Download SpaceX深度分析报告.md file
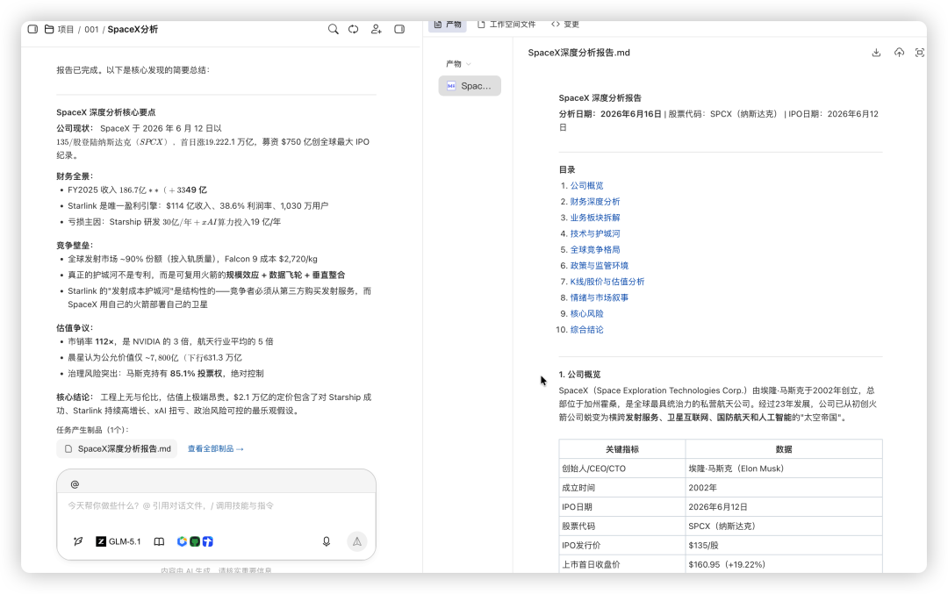948x594 pixels. [876, 53]
